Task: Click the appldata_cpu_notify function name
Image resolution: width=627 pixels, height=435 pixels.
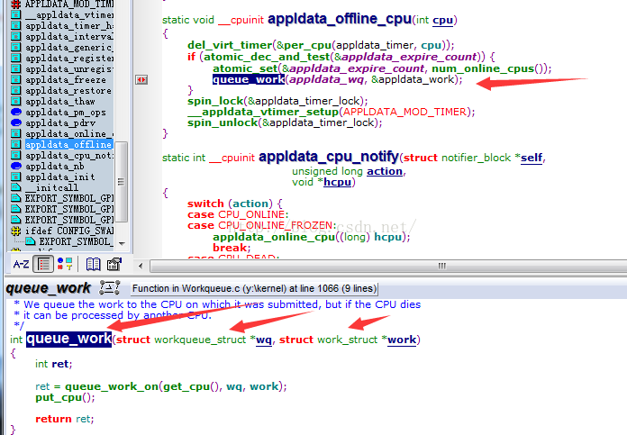Action: point(329,157)
